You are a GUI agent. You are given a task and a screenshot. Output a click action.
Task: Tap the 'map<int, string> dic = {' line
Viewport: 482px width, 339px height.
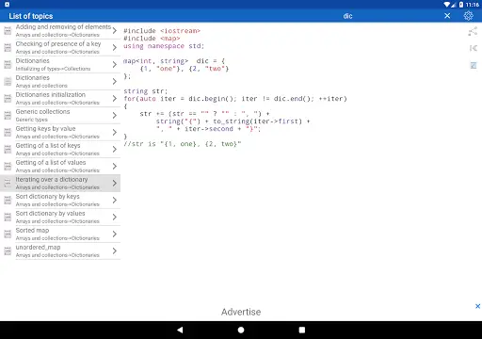pos(174,61)
